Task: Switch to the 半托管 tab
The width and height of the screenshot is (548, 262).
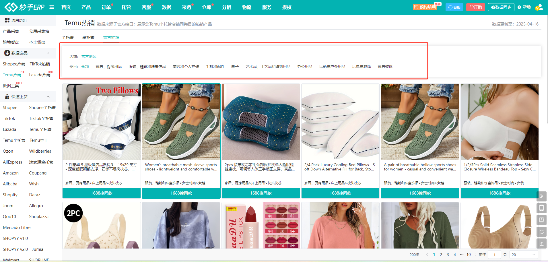Action: (88, 38)
